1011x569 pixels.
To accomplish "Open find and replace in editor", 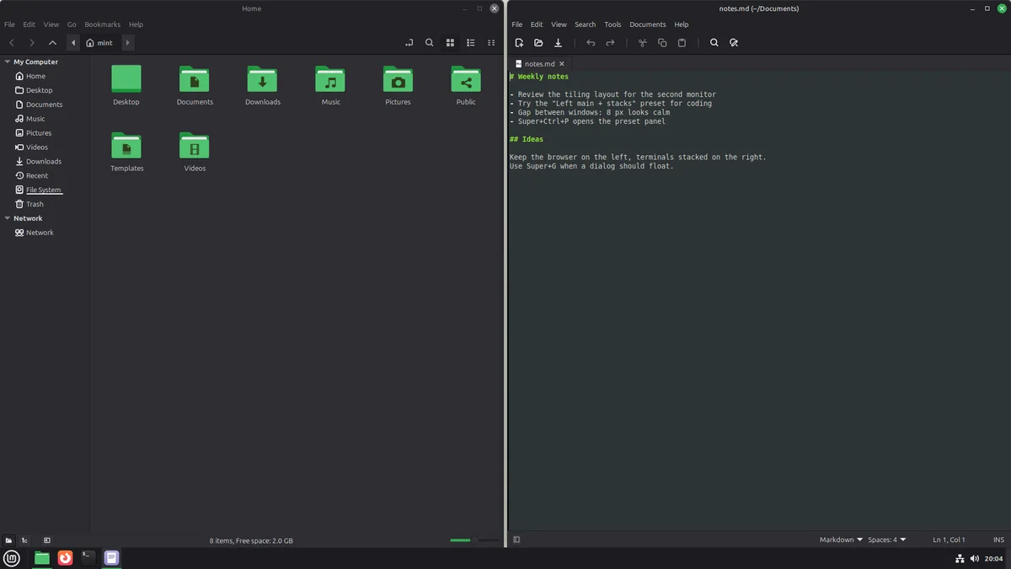I will pos(734,43).
